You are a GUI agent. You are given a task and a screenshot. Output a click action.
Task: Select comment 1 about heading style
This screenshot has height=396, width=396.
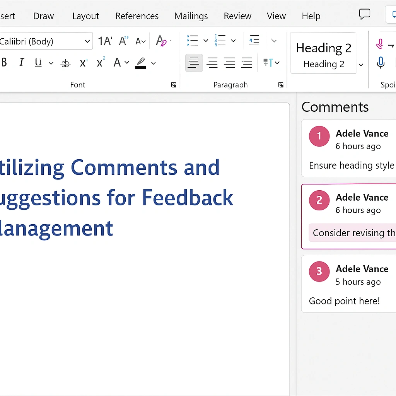click(x=348, y=148)
